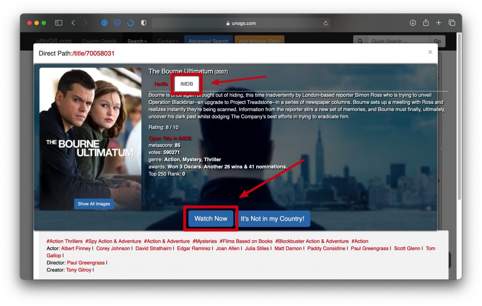
Task: Open the blue hexagon extension icon
Action: coord(104,23)
